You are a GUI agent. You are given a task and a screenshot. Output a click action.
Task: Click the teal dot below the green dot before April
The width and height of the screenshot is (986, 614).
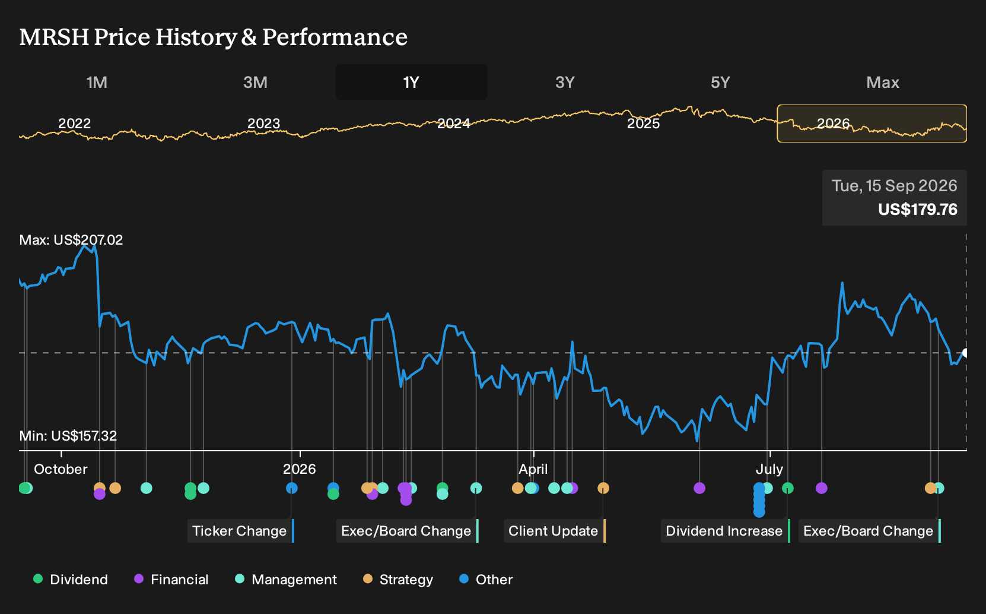coord(442,494)
